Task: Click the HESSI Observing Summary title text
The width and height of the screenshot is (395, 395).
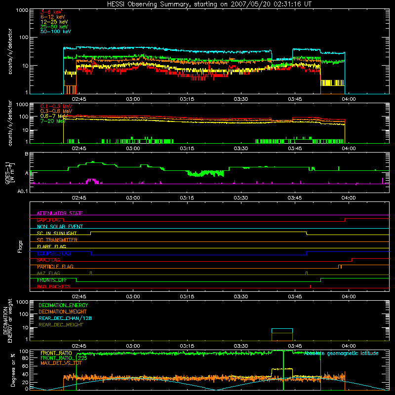Action: (x=209, y=4)
